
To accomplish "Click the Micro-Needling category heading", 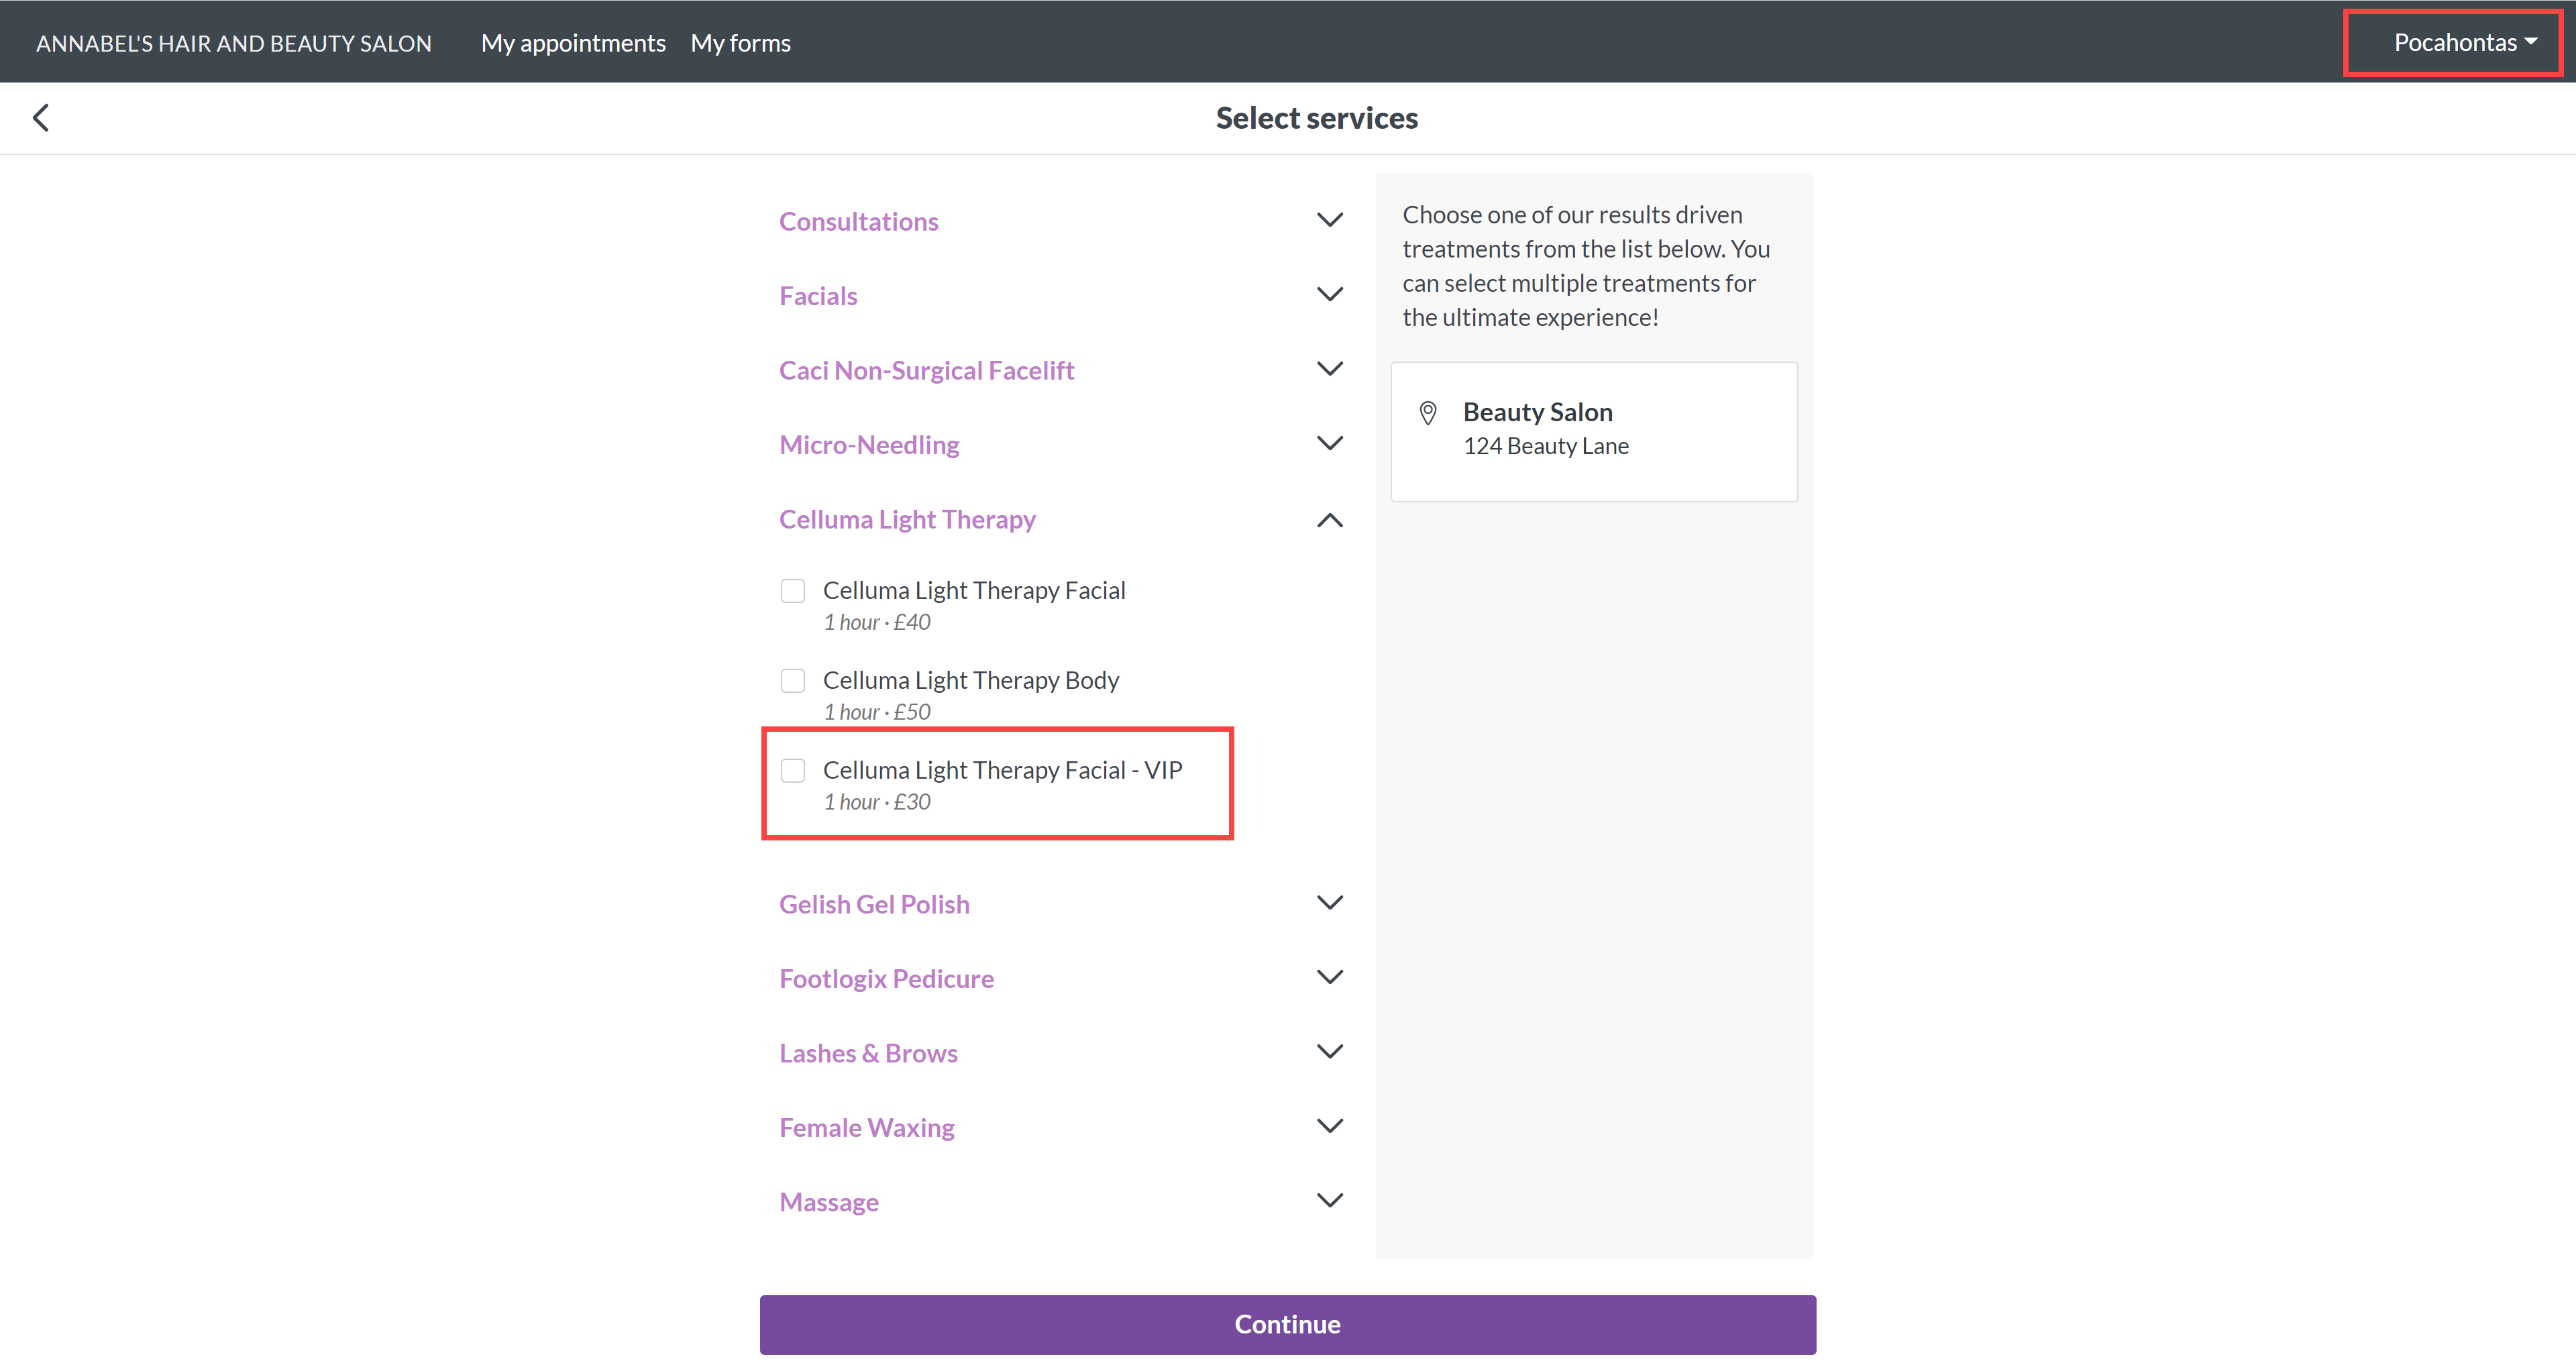I will pos(869,445).
